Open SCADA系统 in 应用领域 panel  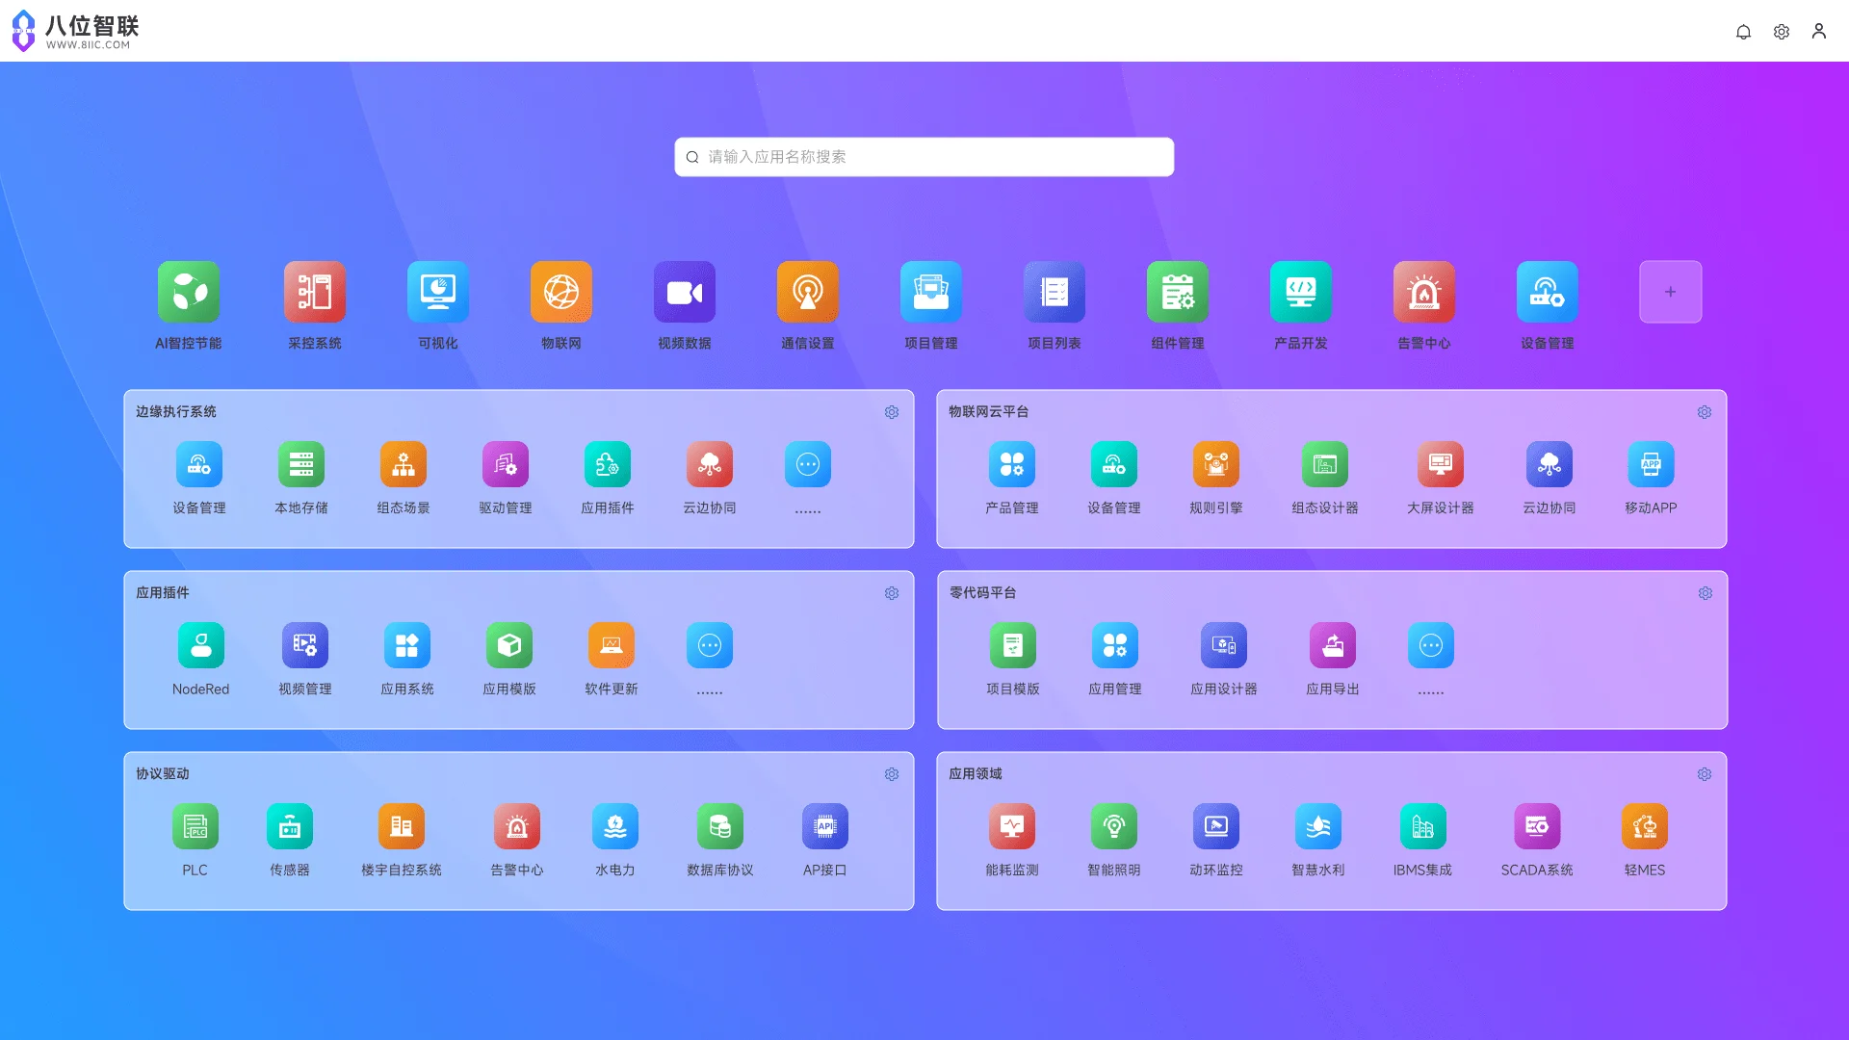(x=1537, y=826)
